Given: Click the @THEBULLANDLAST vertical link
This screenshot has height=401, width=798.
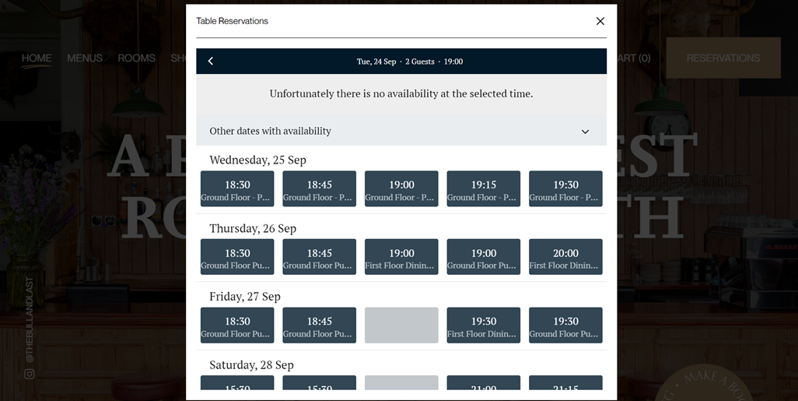Looking at the screenshot, I should (x=30, y=320).
